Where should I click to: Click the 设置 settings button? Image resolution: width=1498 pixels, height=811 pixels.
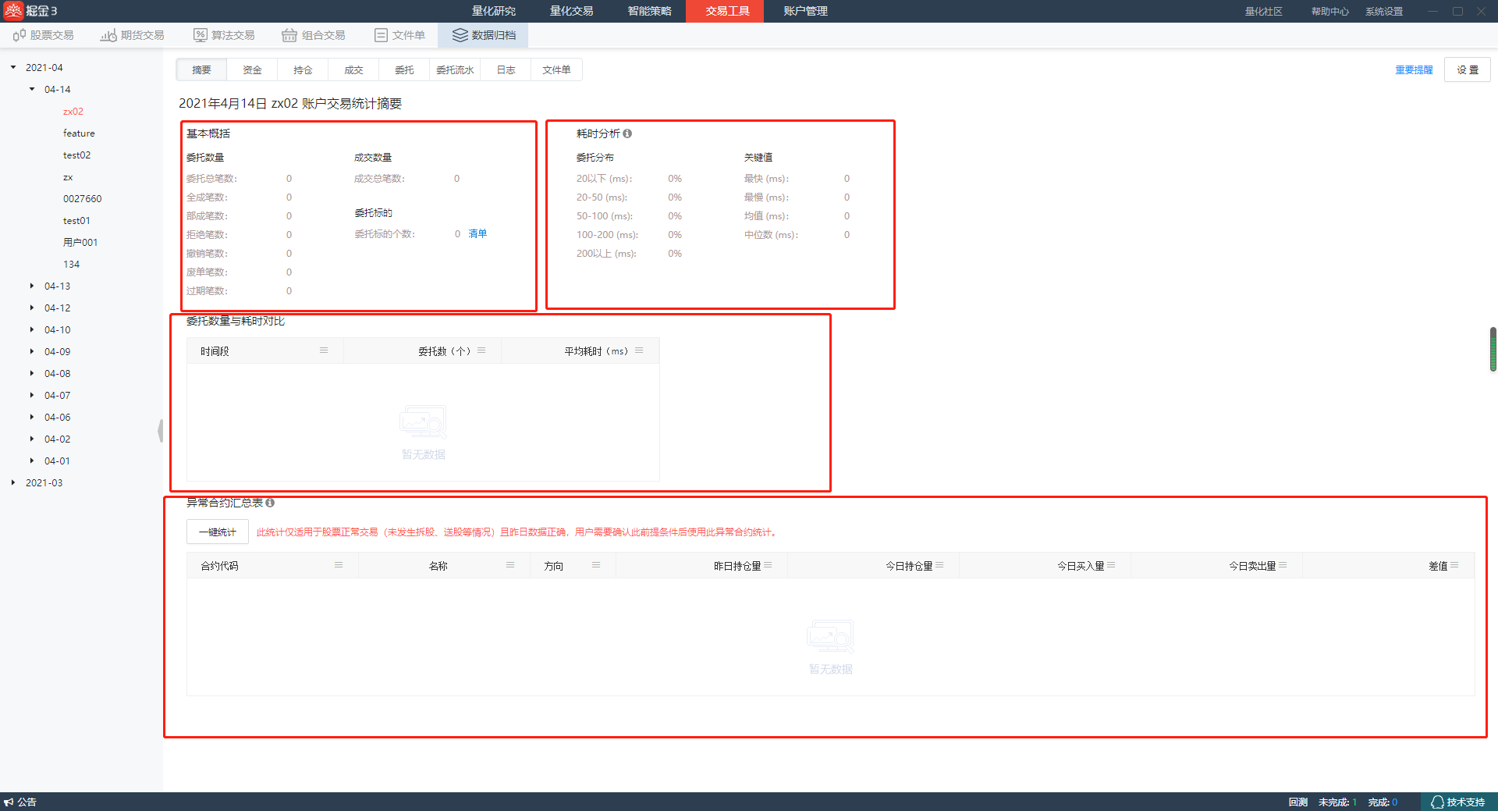click(x=1467, y=69)
